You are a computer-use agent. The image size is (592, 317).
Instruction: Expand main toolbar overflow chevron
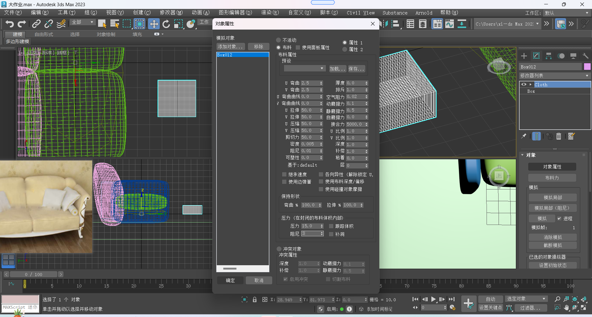[547, 24]
